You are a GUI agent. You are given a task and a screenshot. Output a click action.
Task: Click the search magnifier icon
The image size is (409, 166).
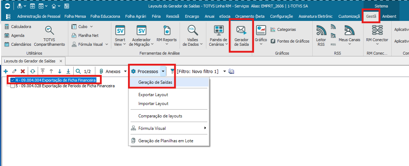(x=78, y=71)
